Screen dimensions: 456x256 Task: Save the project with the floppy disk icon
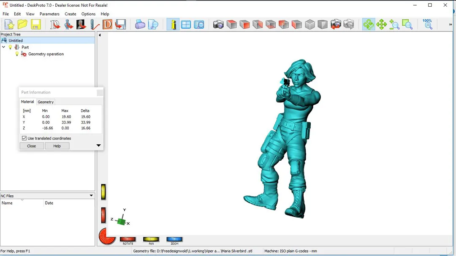[x=35, y=24]
